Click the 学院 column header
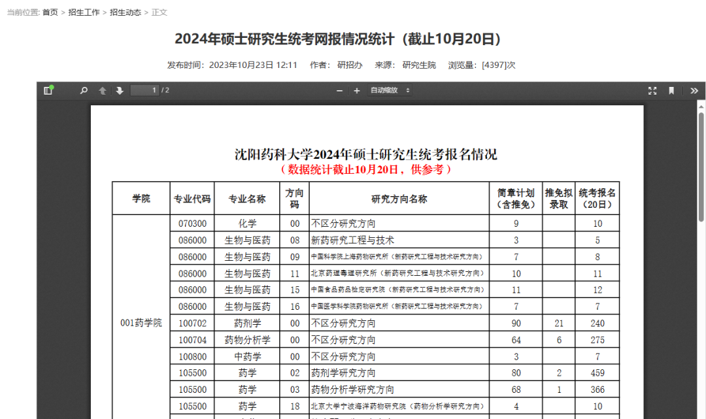Screen dimensions: 706x419 [x=141, y=199]
